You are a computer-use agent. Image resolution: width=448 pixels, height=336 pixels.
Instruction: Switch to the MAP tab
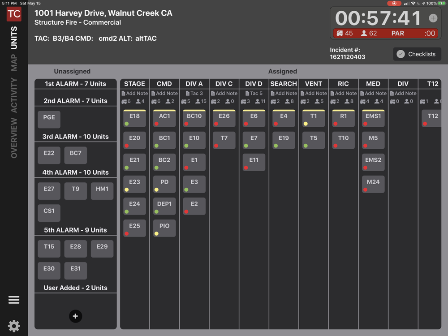(x=14, y=63)
